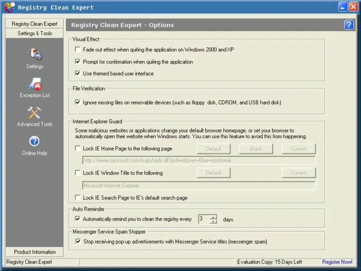Click the Visual Effect group label
361x271 pixels.
[x=86, y=39]
